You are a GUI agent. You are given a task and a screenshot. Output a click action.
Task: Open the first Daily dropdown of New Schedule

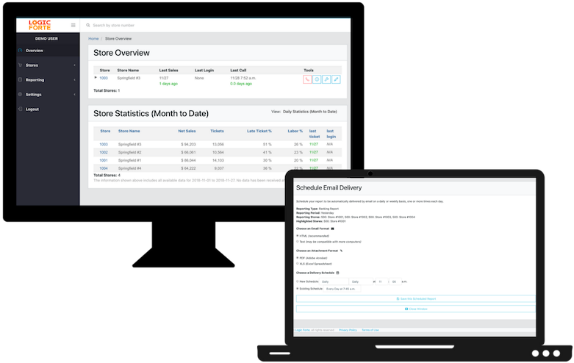(334, 281)
